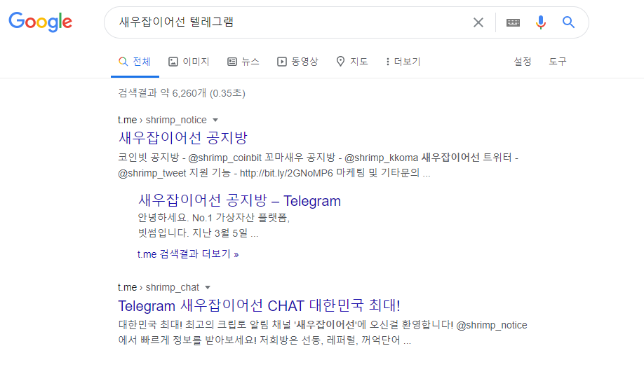Click the t.me › shrimp_chat URL text
Viewport: 644px width, 367px height.
tap(159, 287)
